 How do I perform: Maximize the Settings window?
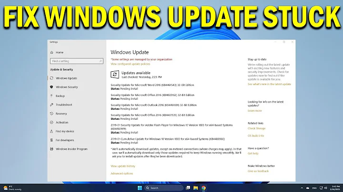click(284, 42)
